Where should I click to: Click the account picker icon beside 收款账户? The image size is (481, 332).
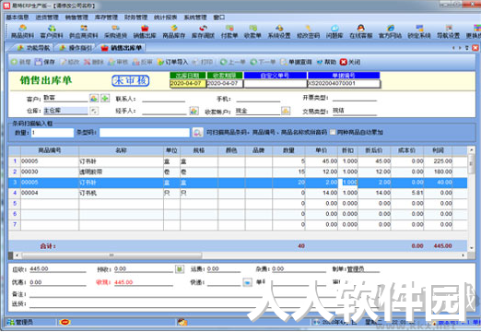(286, 111)
